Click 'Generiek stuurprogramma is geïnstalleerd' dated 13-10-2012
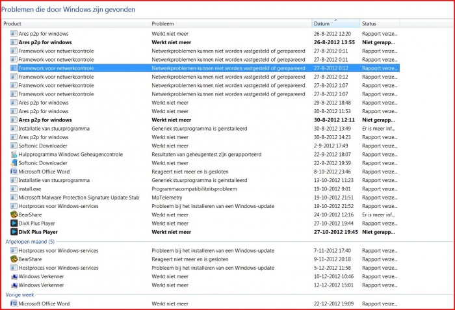This screenshot has width=455, height=310. coord(200,180)
